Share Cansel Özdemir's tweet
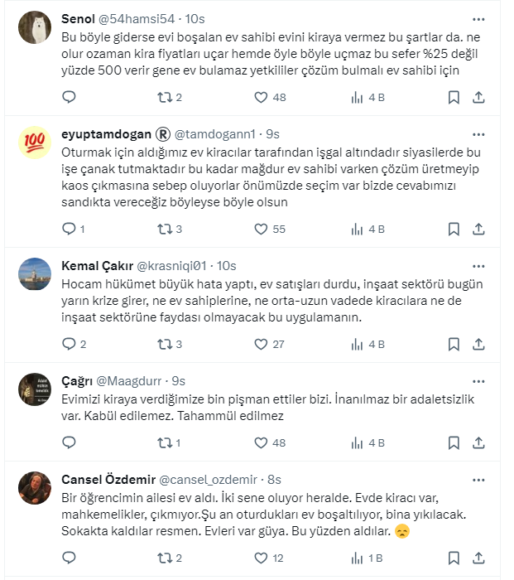The height and width of the screenshot is (580, 514). [478, 558]
